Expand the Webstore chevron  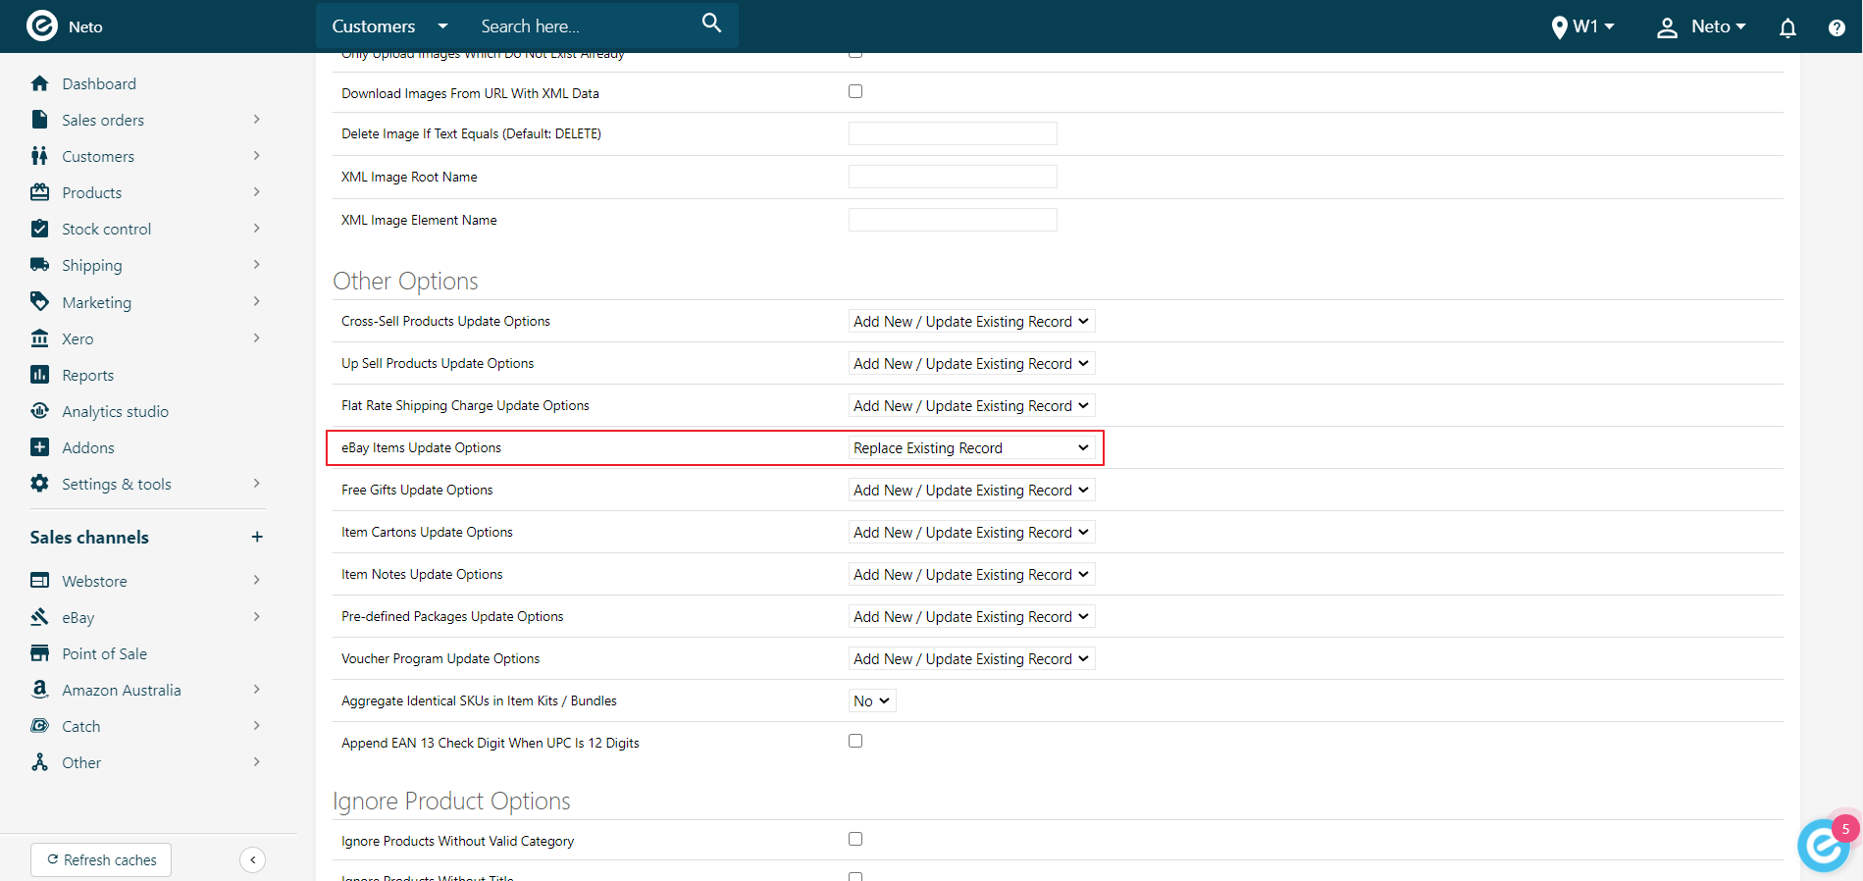click(x=256, y=581)
